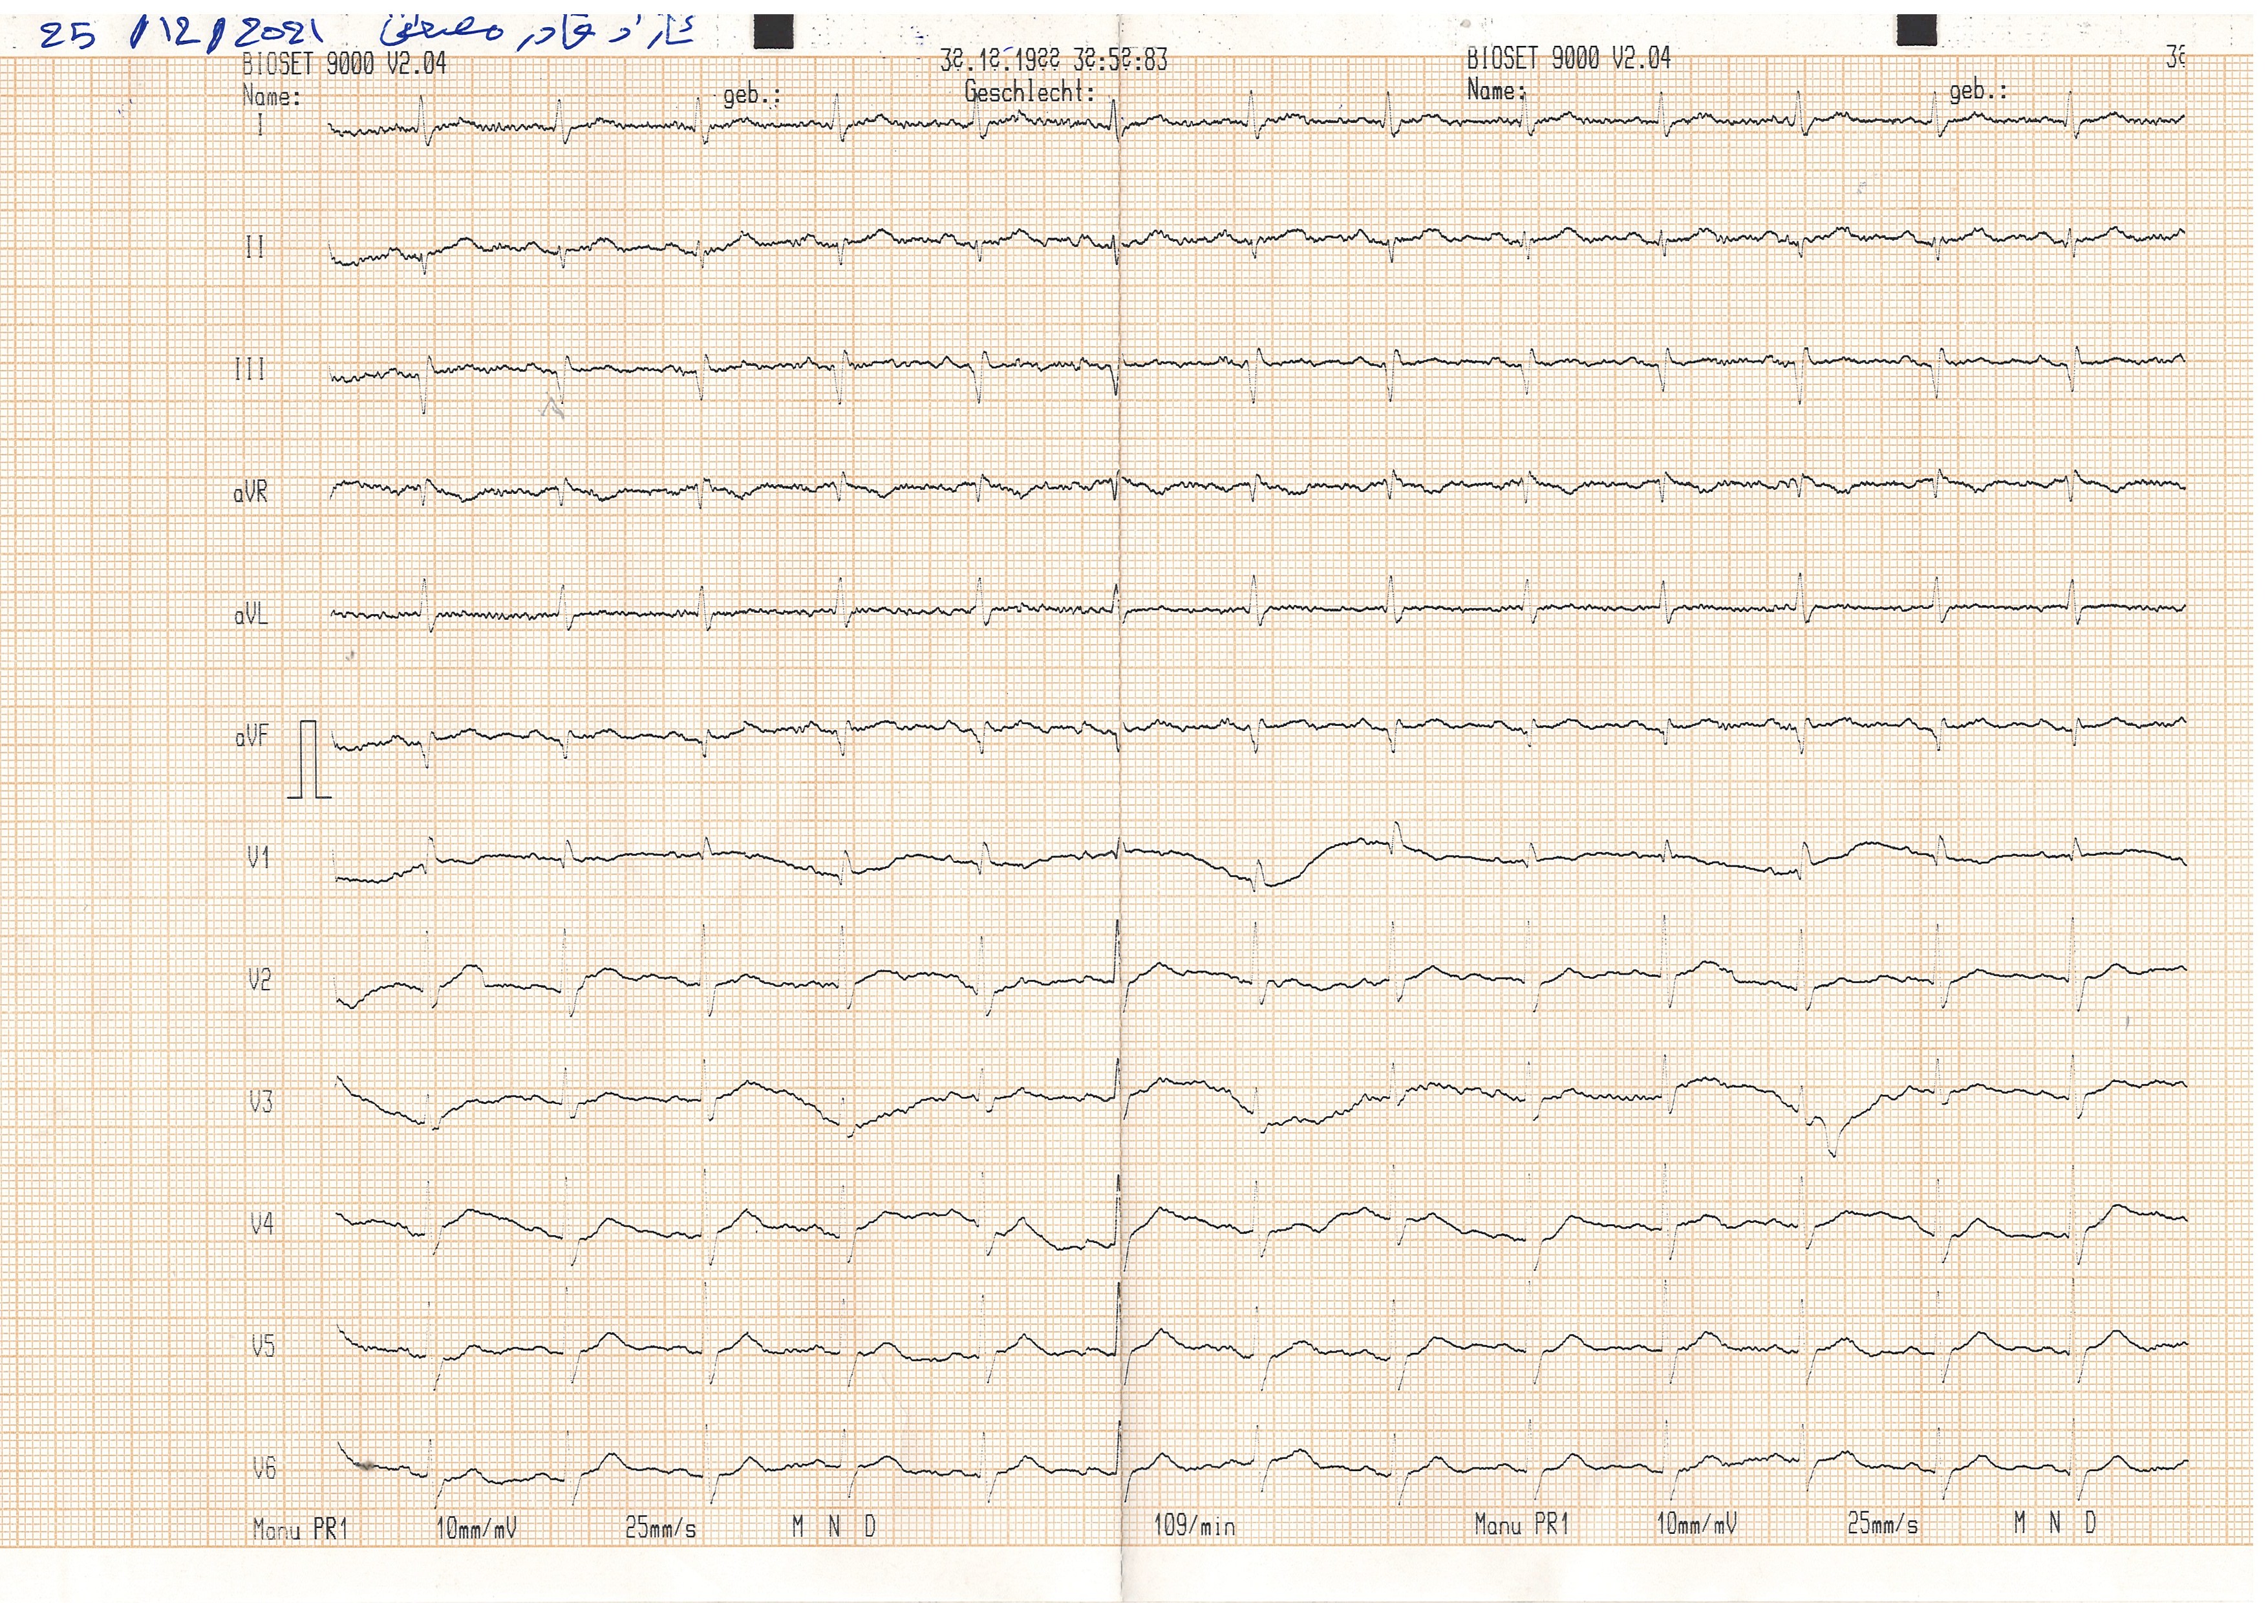The height and width of the screenshot is (1603, 2268).
Task: Click the left BIOSET 9000 V2.04 header
Action: [344, 64]
